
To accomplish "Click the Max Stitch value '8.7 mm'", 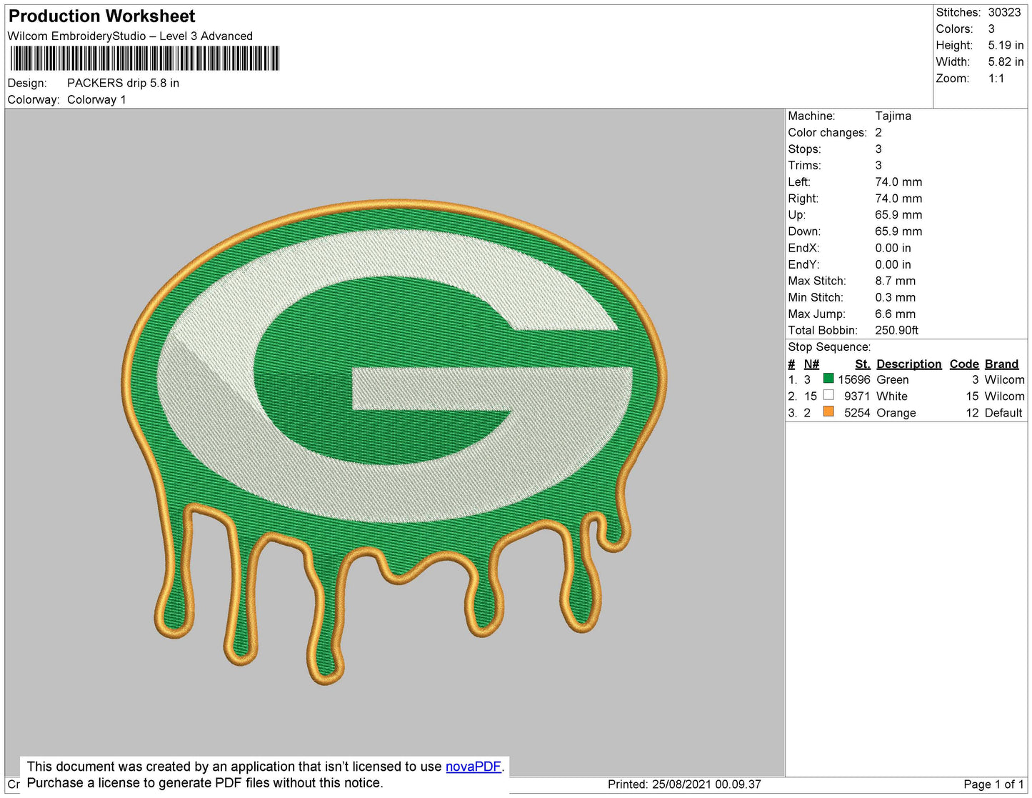I will click(895, 281).
